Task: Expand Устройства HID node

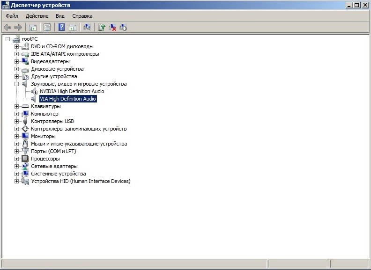Action: click(16, 182)
